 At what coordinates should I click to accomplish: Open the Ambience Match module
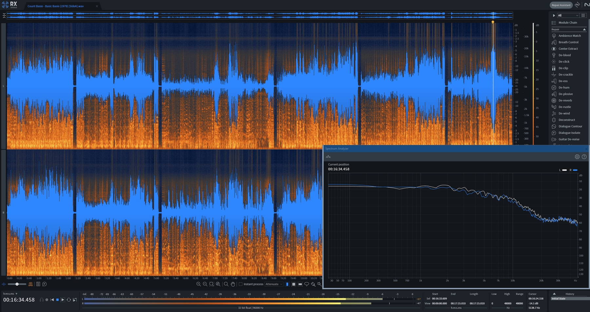(569, 36)
